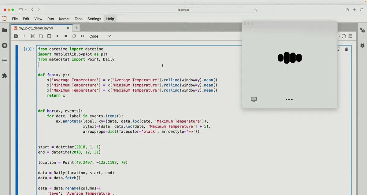
Task: Switch to the my_plot_demo.ipynb tab
Action: tap(36, 28)
